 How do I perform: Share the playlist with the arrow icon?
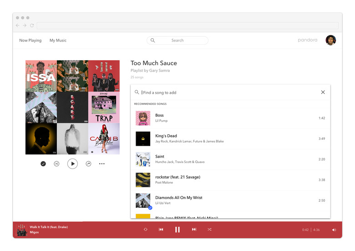88,164
